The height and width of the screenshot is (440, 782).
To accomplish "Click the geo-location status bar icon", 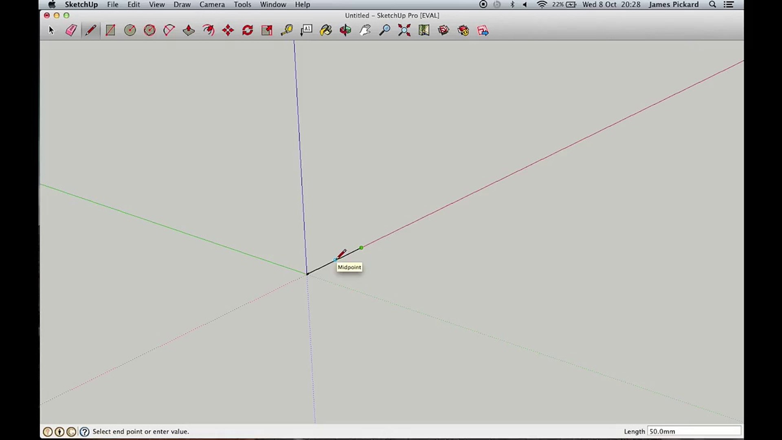I will pos(48,431).
